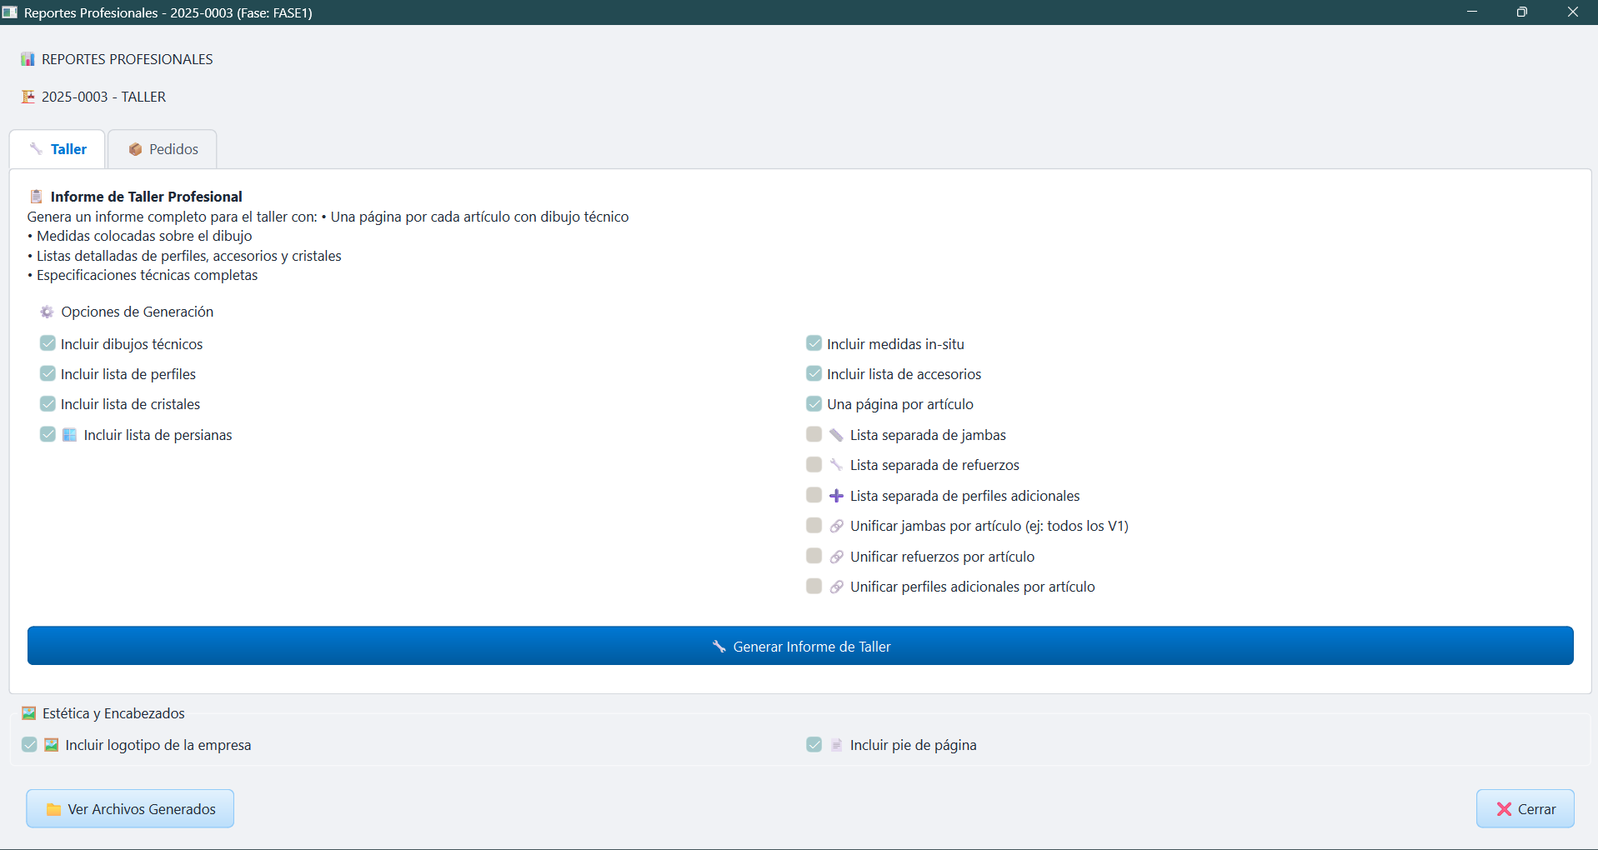Switch to the Pedidos tab
The width and height of the screenshot is (1598, 850).
tap(163, 149)
